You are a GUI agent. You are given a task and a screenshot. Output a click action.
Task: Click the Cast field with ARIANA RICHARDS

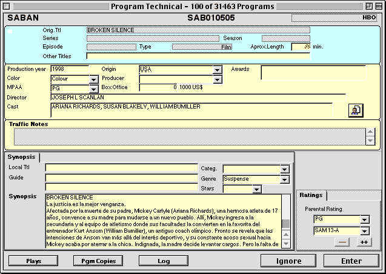coord(191,110)
